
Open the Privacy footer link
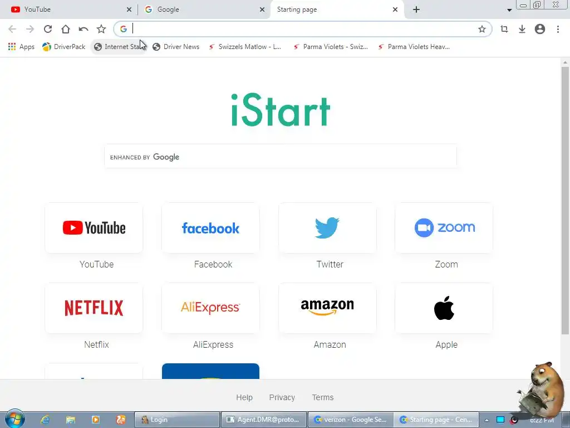[282, 397]
